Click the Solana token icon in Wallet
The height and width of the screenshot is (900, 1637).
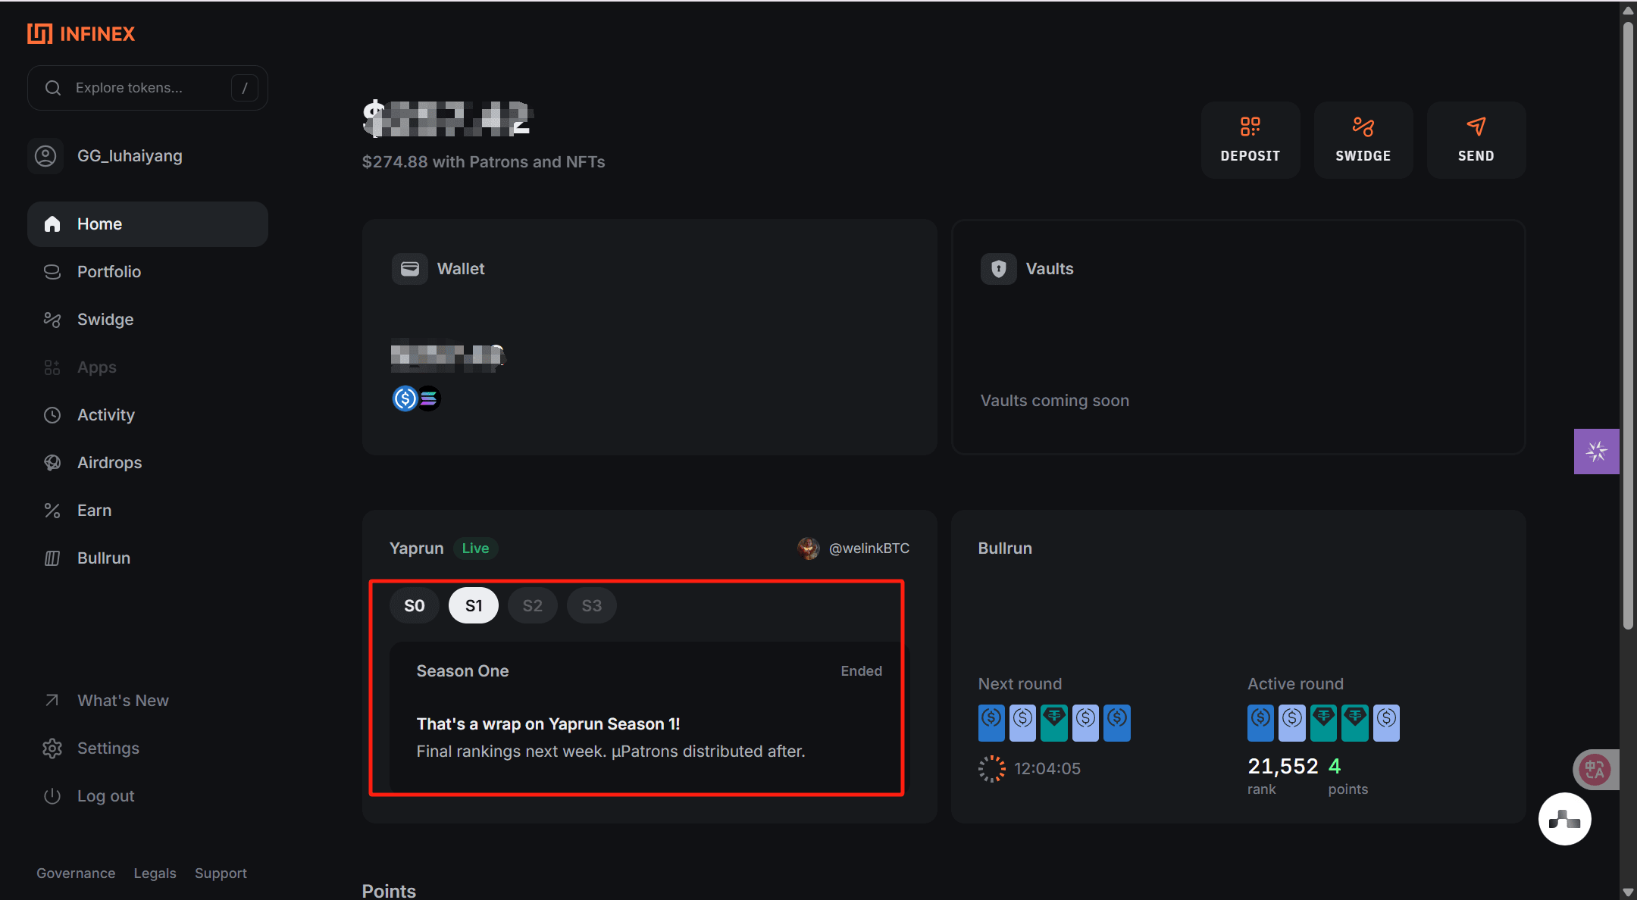click(429, 398)
